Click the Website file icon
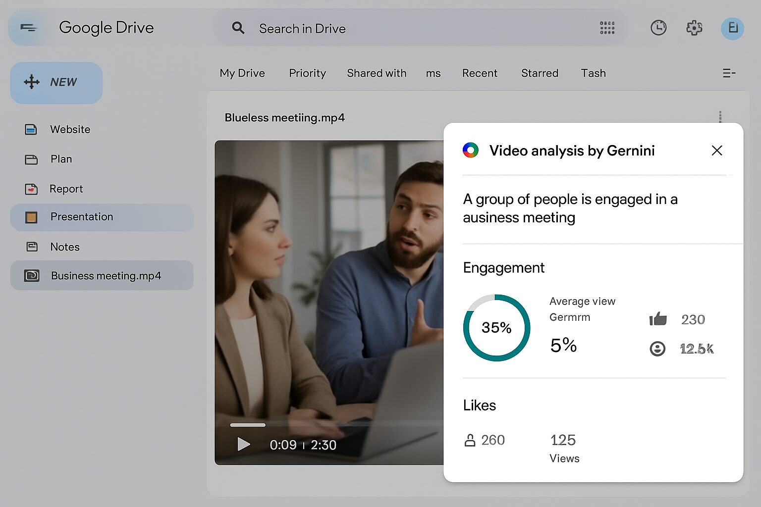 [31, 130]
